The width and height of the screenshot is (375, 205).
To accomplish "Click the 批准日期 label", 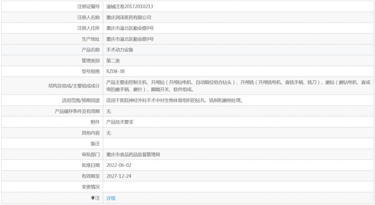I will coord(91,165).
